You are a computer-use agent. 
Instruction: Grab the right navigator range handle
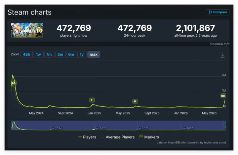tap(225, 125)
